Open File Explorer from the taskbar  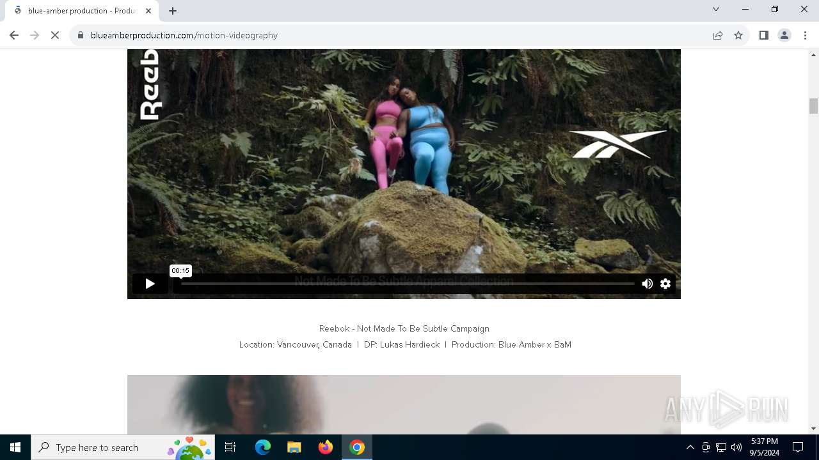[294, 447]
